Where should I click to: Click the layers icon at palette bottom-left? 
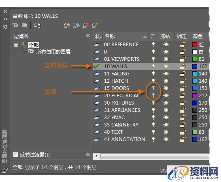[5, 170]
